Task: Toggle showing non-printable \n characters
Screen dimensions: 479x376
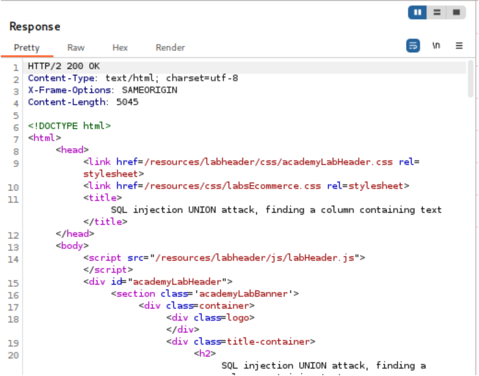Action: [x=436, y=45]
